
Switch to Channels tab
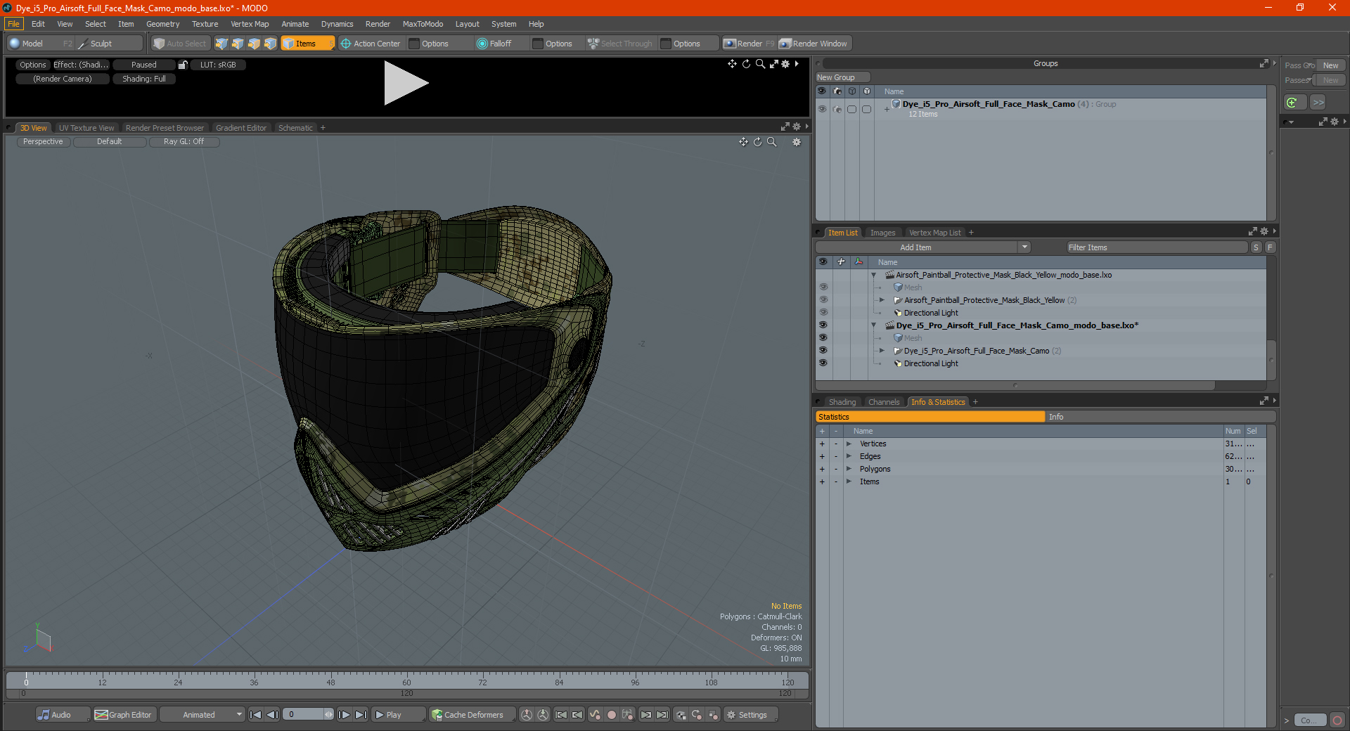point(884,402)
